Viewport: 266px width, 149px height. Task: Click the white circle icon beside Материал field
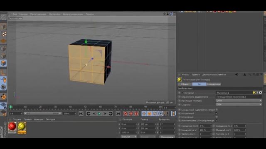point(261,93)
